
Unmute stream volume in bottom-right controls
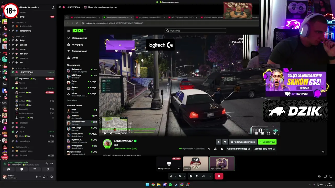coord(319,176)
